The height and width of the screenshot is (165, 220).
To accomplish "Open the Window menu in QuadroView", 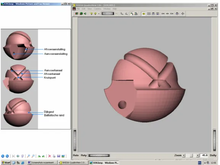I will (107, 9).
